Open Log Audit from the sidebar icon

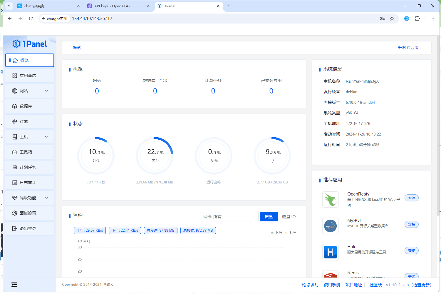15,183
